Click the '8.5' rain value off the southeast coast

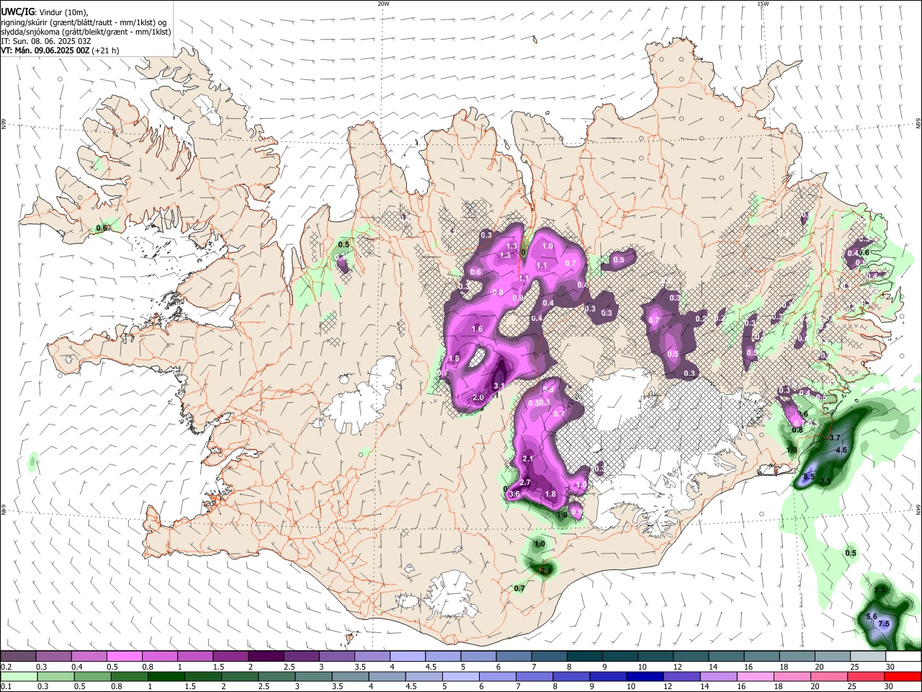point(809,477)
